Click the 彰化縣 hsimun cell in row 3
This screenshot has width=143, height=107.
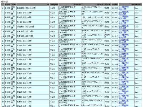click(x=8, y=22)
